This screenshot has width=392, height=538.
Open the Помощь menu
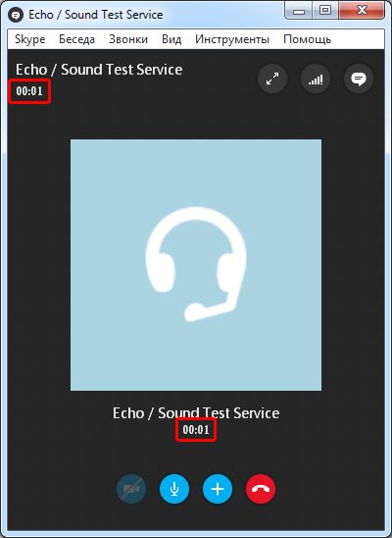pos(307,39)
